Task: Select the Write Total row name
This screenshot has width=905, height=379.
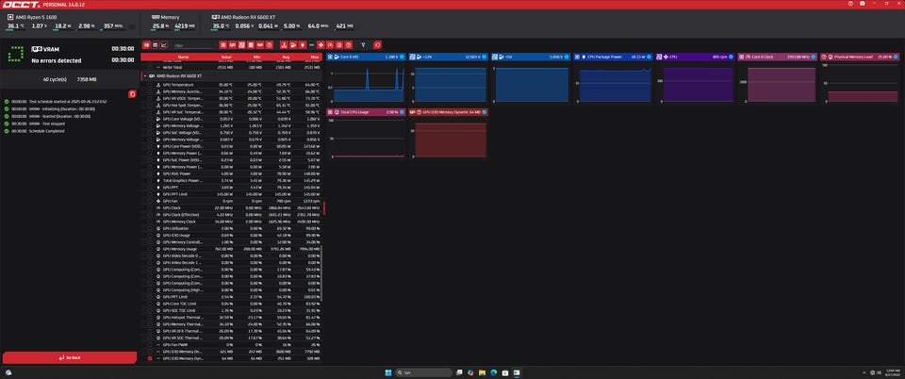Action: (172, 68)
